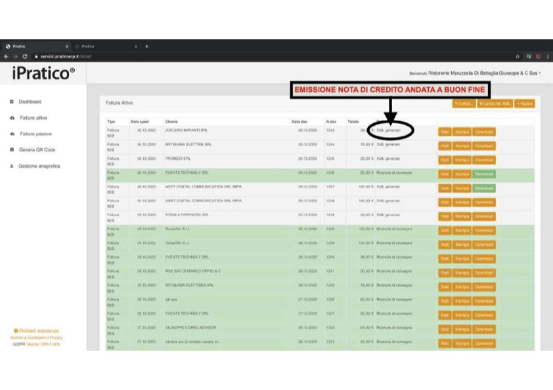553x390 pixels.
Task: Click the Richiedi assistenza link
Action: 39,331
